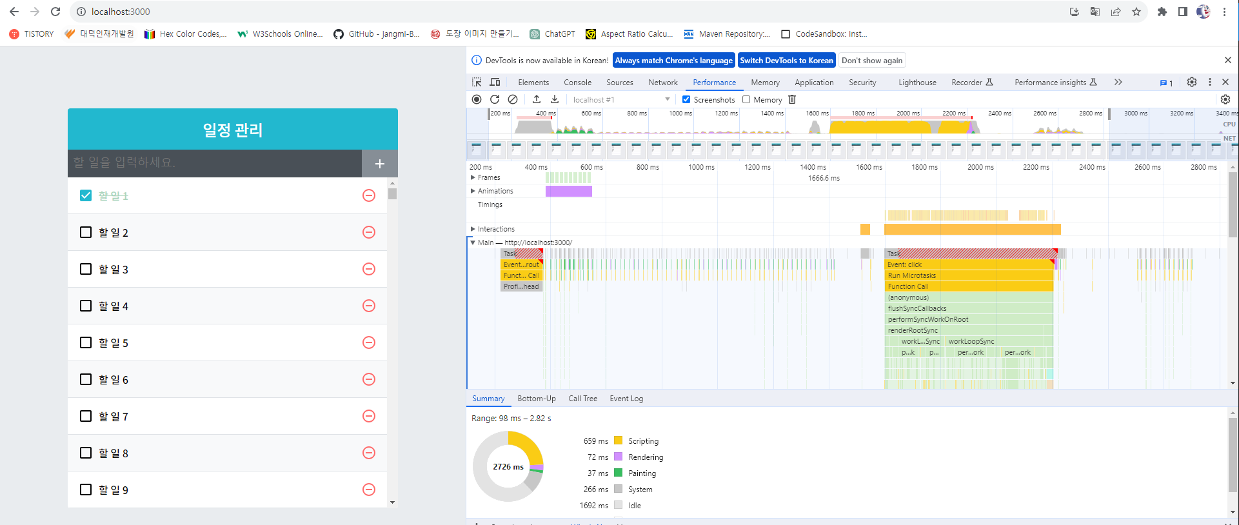Enable the Memory checkbox in Performance toolbar
1239x525 pixels.
pos(746,99)
